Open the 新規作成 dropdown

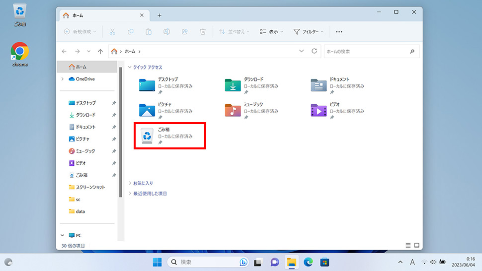(80, 32)
